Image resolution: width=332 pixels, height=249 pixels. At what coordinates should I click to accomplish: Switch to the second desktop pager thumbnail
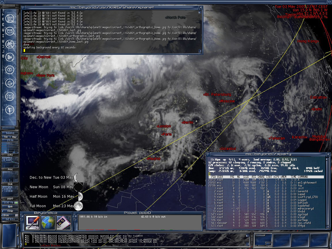pos(282,240)
